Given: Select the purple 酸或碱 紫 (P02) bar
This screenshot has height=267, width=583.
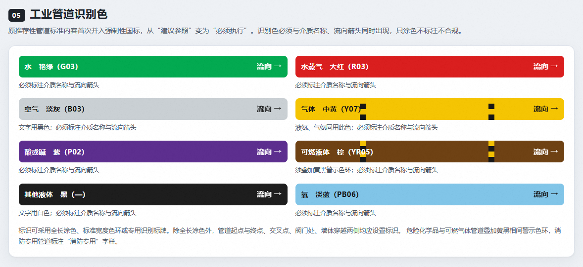Looking at the screenshot, I should (x=153, y=152).
